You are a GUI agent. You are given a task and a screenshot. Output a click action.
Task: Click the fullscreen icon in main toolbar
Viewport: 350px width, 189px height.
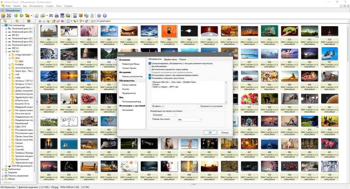9,16
